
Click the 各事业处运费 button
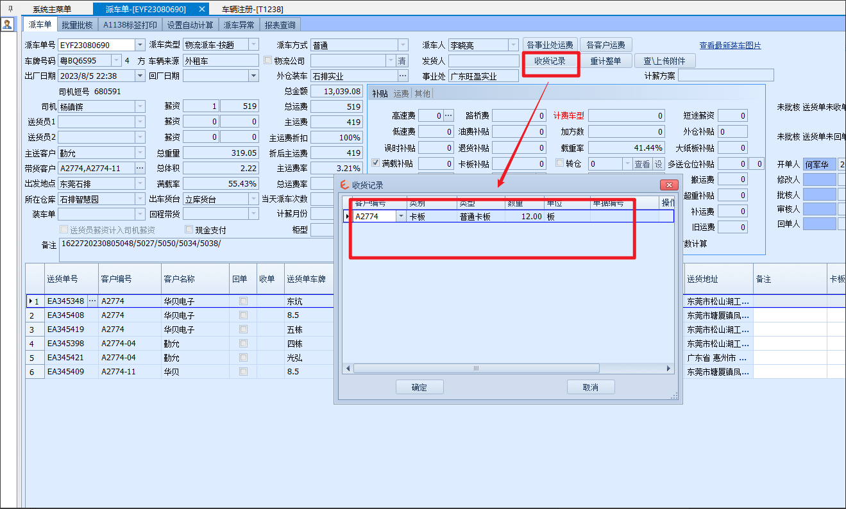click(x=550, y=45)
